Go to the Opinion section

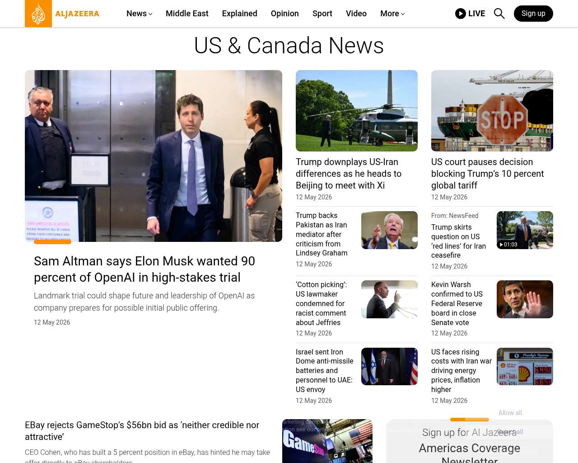click(284, 14)
